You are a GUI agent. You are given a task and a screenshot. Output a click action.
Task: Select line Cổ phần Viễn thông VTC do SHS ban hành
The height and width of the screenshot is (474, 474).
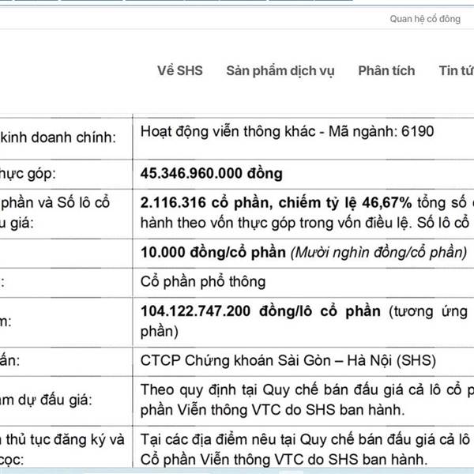click(x=284, y=460)
